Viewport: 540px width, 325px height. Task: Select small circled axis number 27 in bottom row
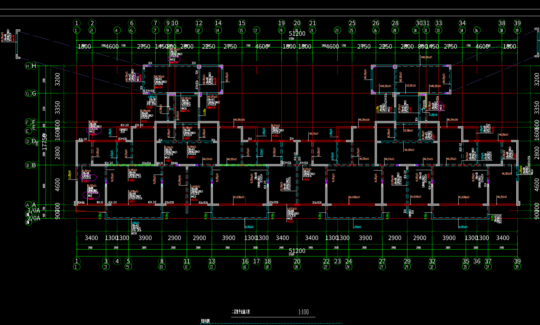[x=382, y=267]
